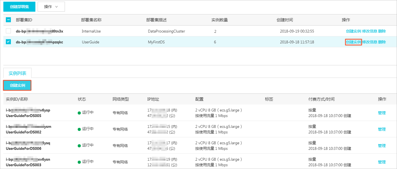Click green status dot for UserGuideForDS003
The height and width of the screenshot is (169, 397).
pyautogui.click(x=79, y=162)
